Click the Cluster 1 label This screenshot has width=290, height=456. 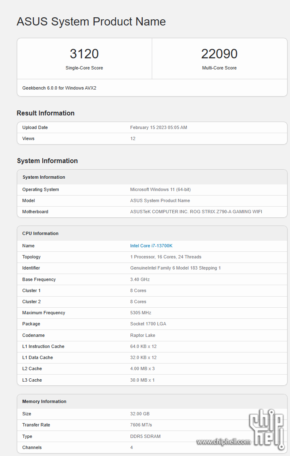pos(31,290)
